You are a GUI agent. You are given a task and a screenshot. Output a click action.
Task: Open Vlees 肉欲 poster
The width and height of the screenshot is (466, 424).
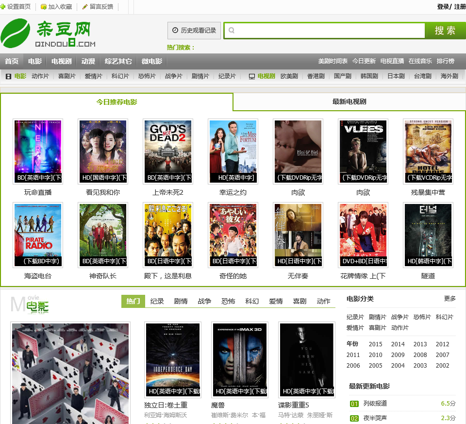coord(363,152)
